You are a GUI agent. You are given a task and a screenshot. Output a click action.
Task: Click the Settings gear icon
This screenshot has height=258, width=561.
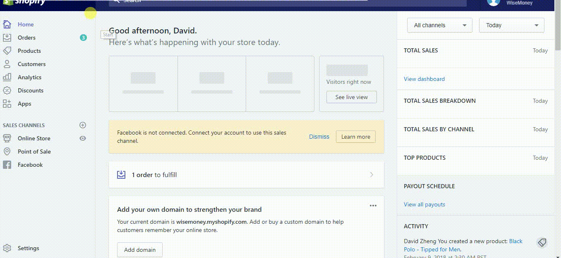7,248
